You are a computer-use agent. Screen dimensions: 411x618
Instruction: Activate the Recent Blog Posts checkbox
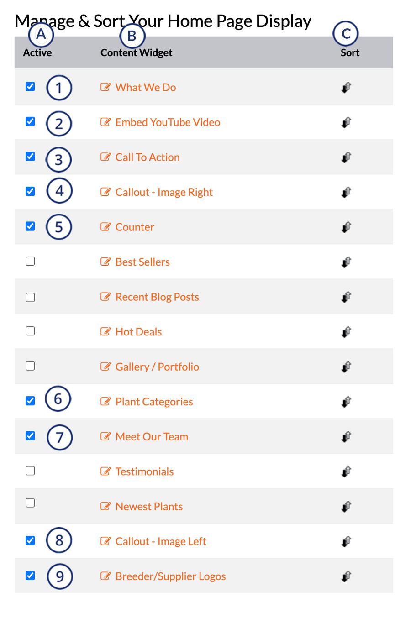30,297
